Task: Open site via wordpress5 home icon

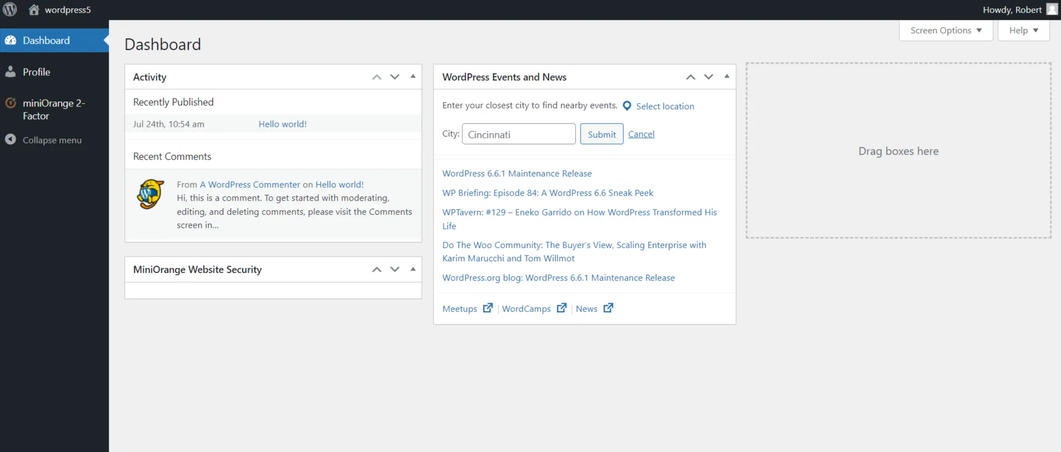Action: (x=34, y=9)
